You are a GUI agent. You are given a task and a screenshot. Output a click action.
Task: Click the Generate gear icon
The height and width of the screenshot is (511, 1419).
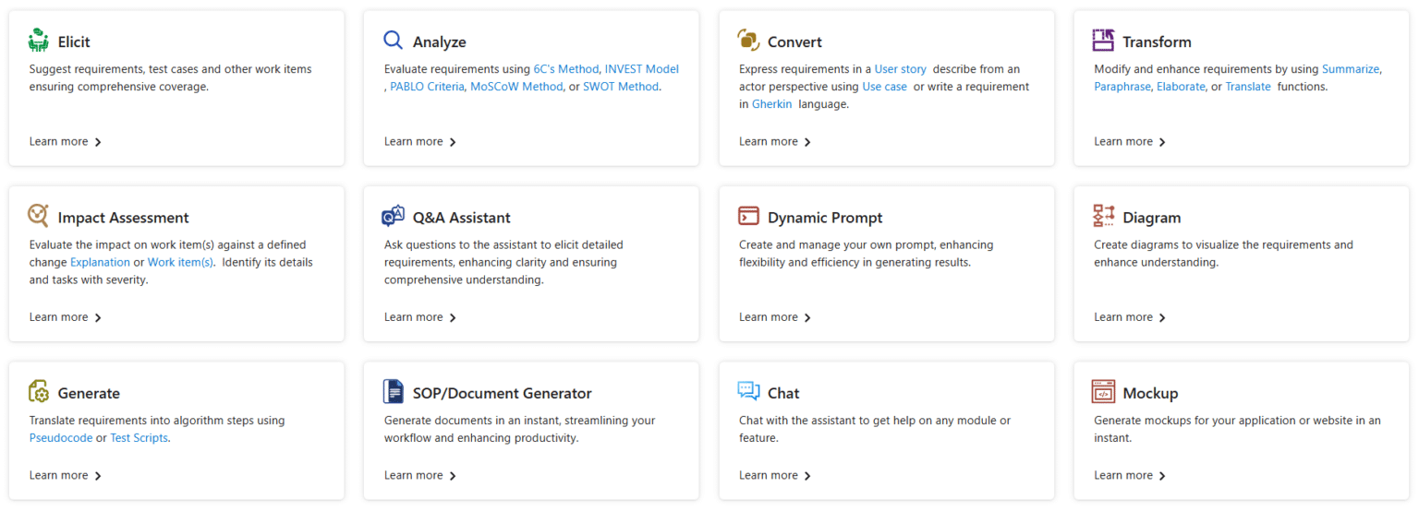tap(39, 392)
